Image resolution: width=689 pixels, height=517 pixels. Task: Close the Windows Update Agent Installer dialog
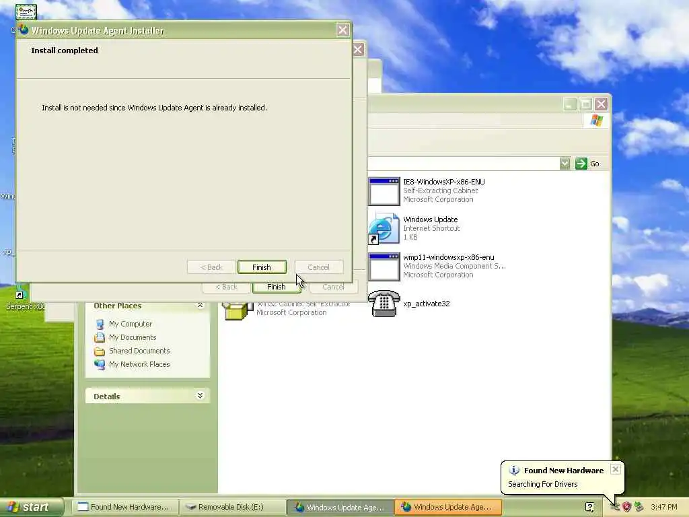click(x=342, y=30)
